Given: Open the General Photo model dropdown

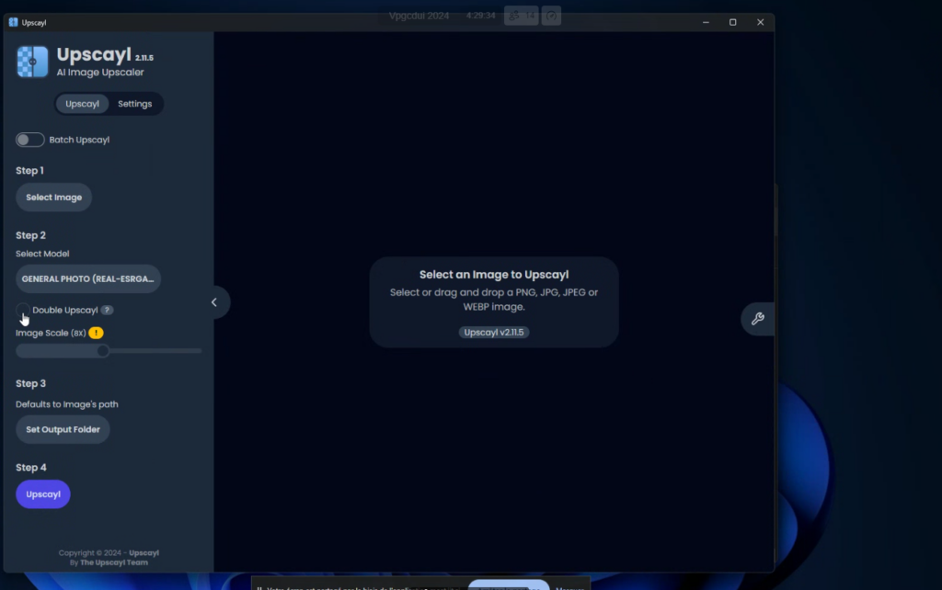Looking at the screenshot, I should (x=88, y=278).
